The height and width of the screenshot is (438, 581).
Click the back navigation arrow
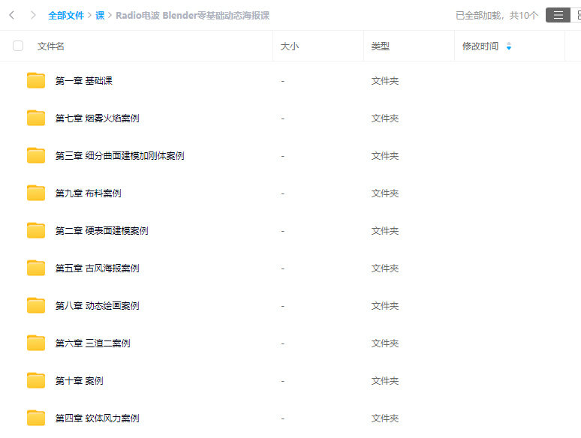coord(12,15)
